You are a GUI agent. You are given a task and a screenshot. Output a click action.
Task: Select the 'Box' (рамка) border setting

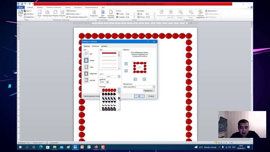[86, 60]
